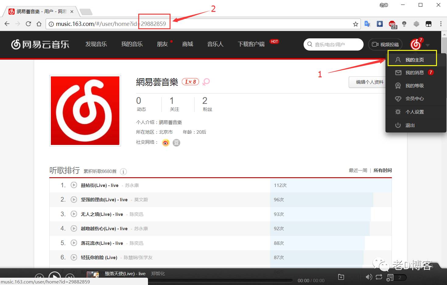Open the Chrome three-dot menu

tap(441, 24)
